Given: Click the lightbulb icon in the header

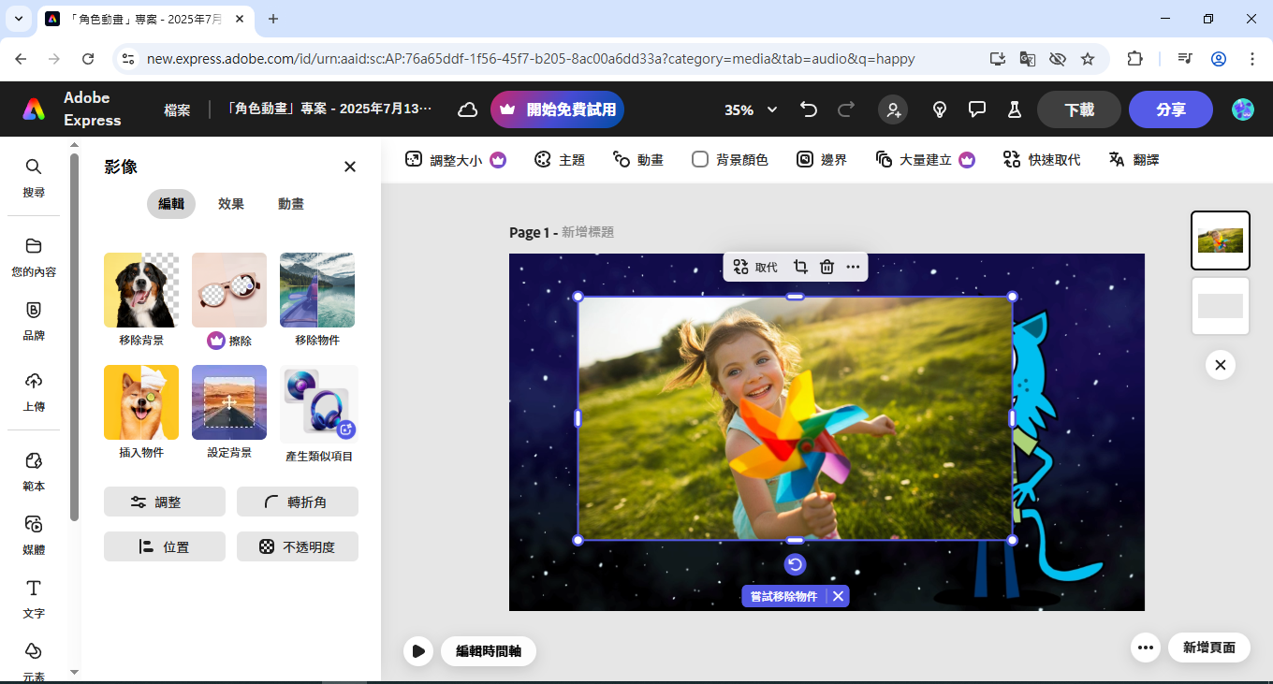Looking at the screenshot, I should point(940,109).
